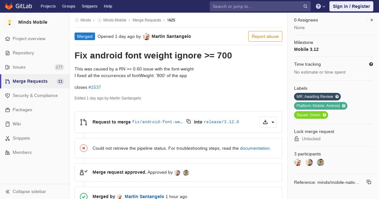Open the Minds breadcrumb link
Image resolution: width=379 pixels, height=199 pixels.
click(x=86, y=20)
